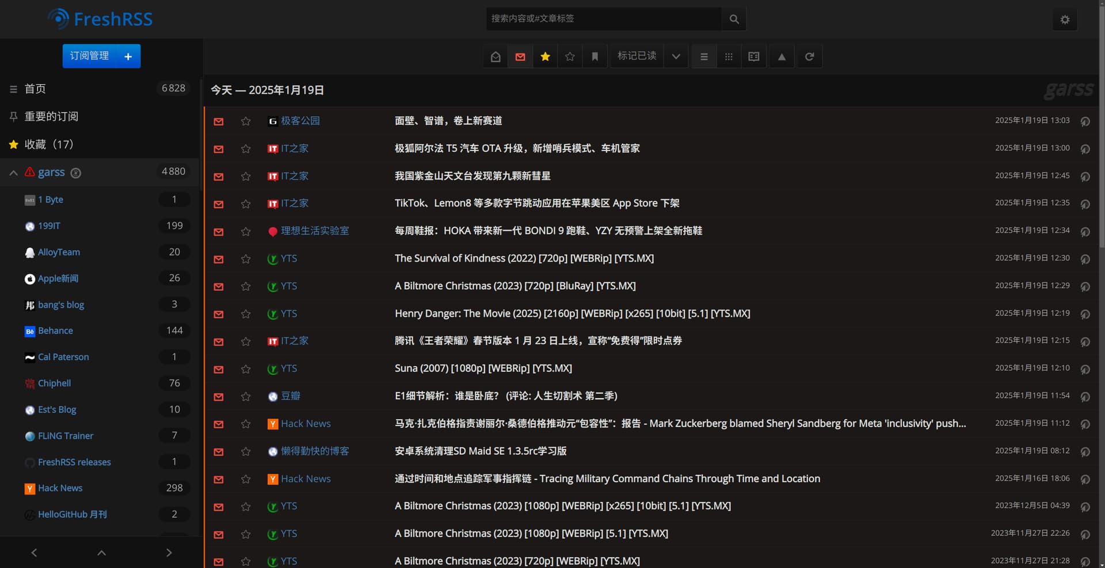
Task: Open the 理想生活实验室 feed link in list
Action: tap(315, 231)
